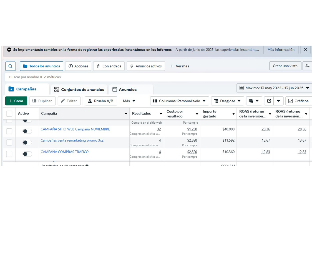Viewport: 312px width, 261px height.
Task: Switch to Conjuntos de anuncios tab
Action: (79, 90)
